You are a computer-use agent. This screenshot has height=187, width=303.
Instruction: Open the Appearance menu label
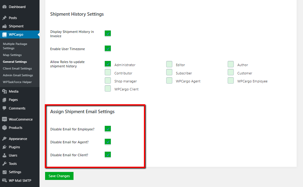(x=18, y=139)
